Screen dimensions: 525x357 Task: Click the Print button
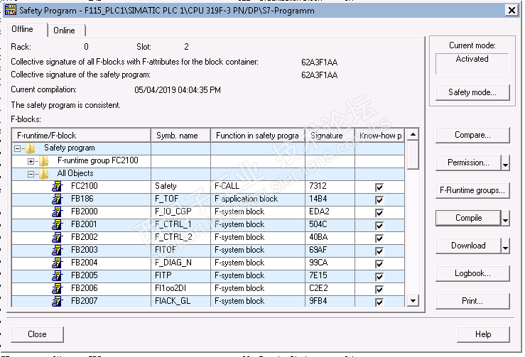472,301
